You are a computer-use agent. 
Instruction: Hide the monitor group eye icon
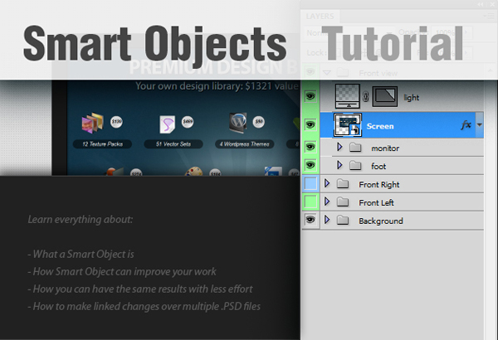point(310,147)
